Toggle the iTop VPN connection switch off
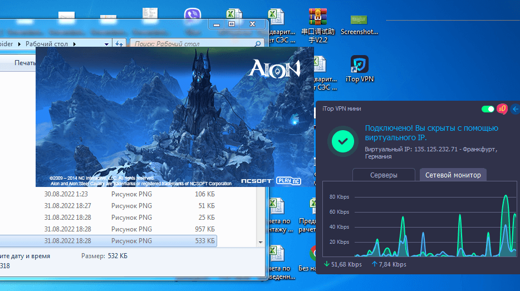 [x=488, y=109]
